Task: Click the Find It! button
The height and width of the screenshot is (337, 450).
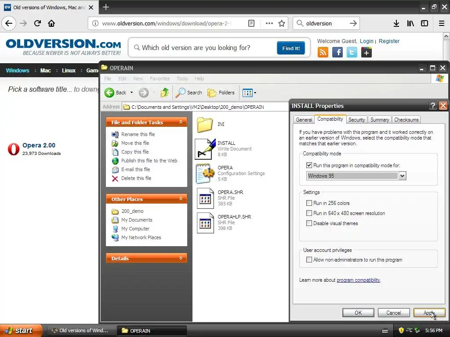Action: pyautogui.click(x=291, y=48)
